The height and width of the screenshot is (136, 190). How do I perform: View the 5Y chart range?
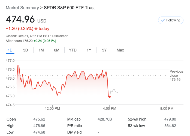(104, 50)
